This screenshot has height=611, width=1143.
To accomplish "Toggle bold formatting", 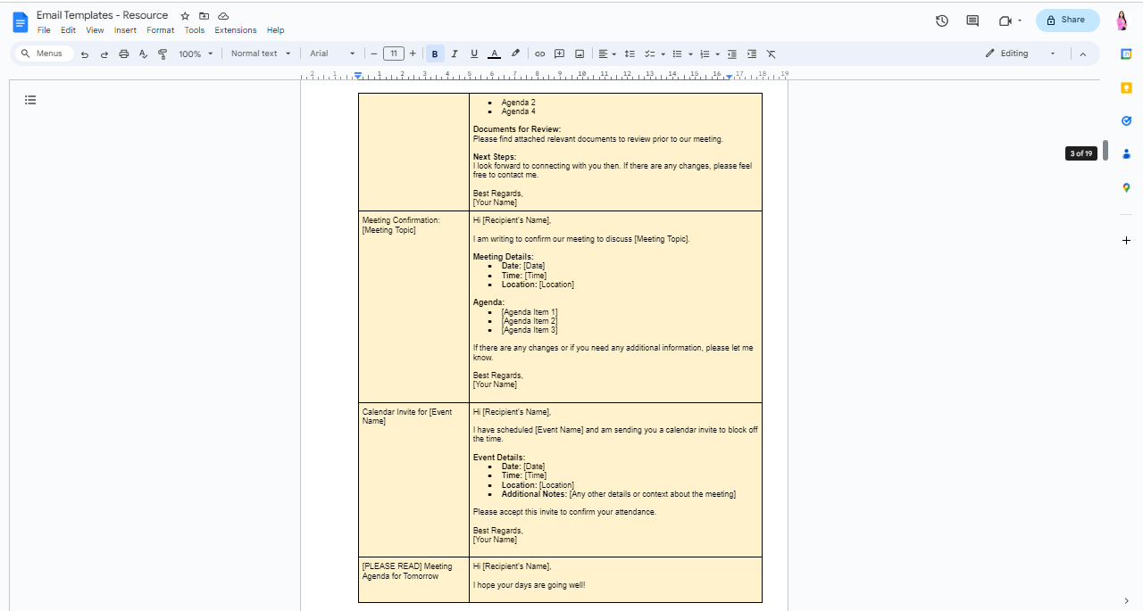I will (435, 54).
